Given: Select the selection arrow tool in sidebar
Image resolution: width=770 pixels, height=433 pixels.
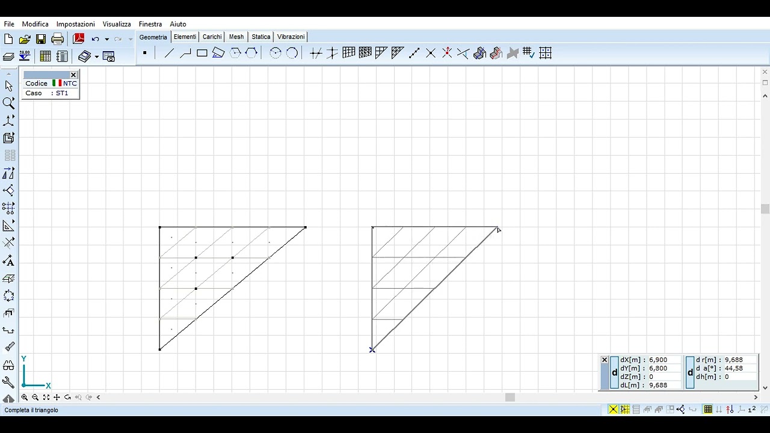Looking at the screenshot, I should click(x=8, y=86).
